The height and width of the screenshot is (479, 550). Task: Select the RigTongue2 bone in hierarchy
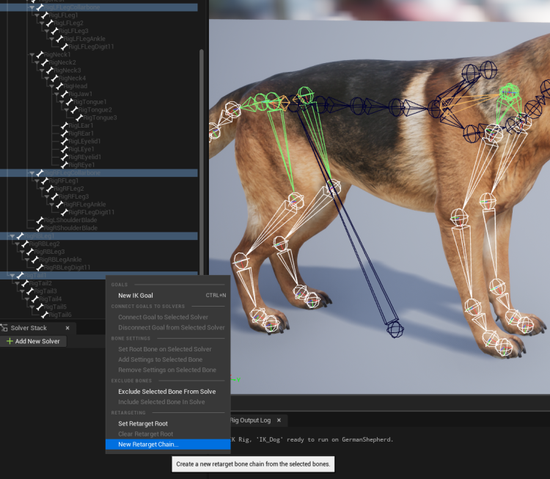pos(96,110)
